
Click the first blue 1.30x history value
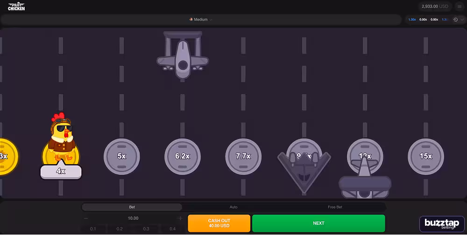412,20
